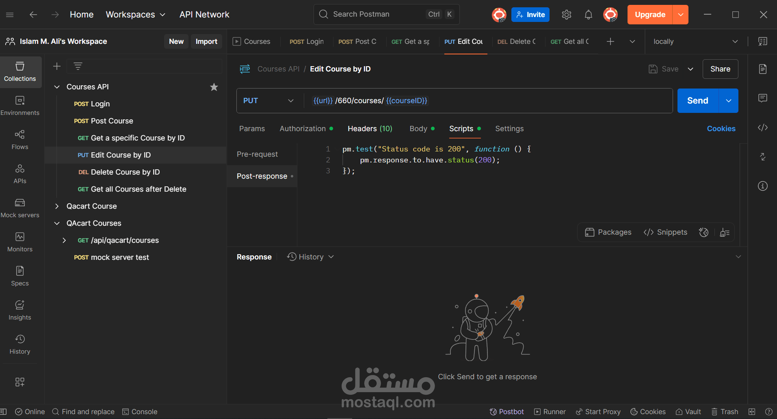
Task: Click the add new tab plus icon
Action: point(610,41)
